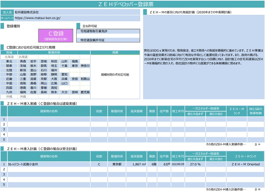The height and width of the screenshot is (192, 265).
Task: Click the pink C登録 registration box
Action: click(x=56, y=35)
